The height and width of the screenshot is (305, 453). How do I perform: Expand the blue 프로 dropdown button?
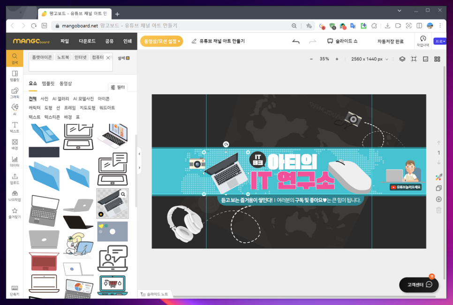440,41
